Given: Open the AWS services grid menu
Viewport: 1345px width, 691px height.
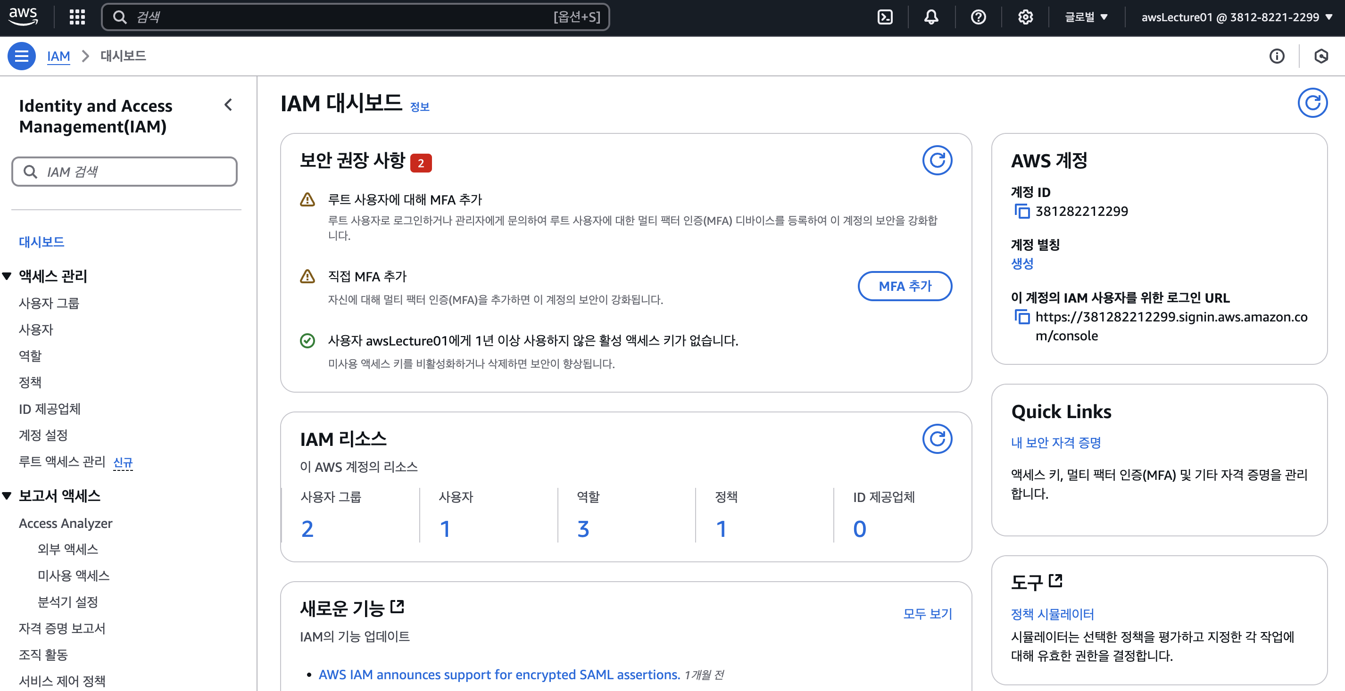Looking at the screenshot, I should pos(77,17).
